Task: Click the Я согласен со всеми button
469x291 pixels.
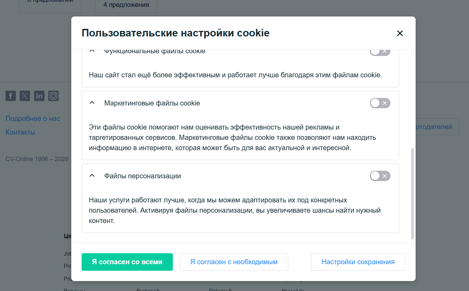Action: pyautogui.click(x=127, y=262)
